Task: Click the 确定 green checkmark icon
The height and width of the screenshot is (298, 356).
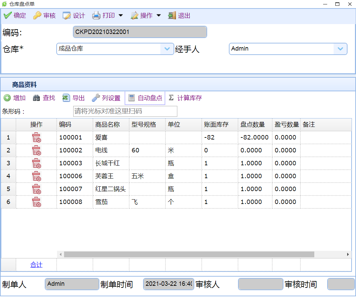Action: (8, 16)
